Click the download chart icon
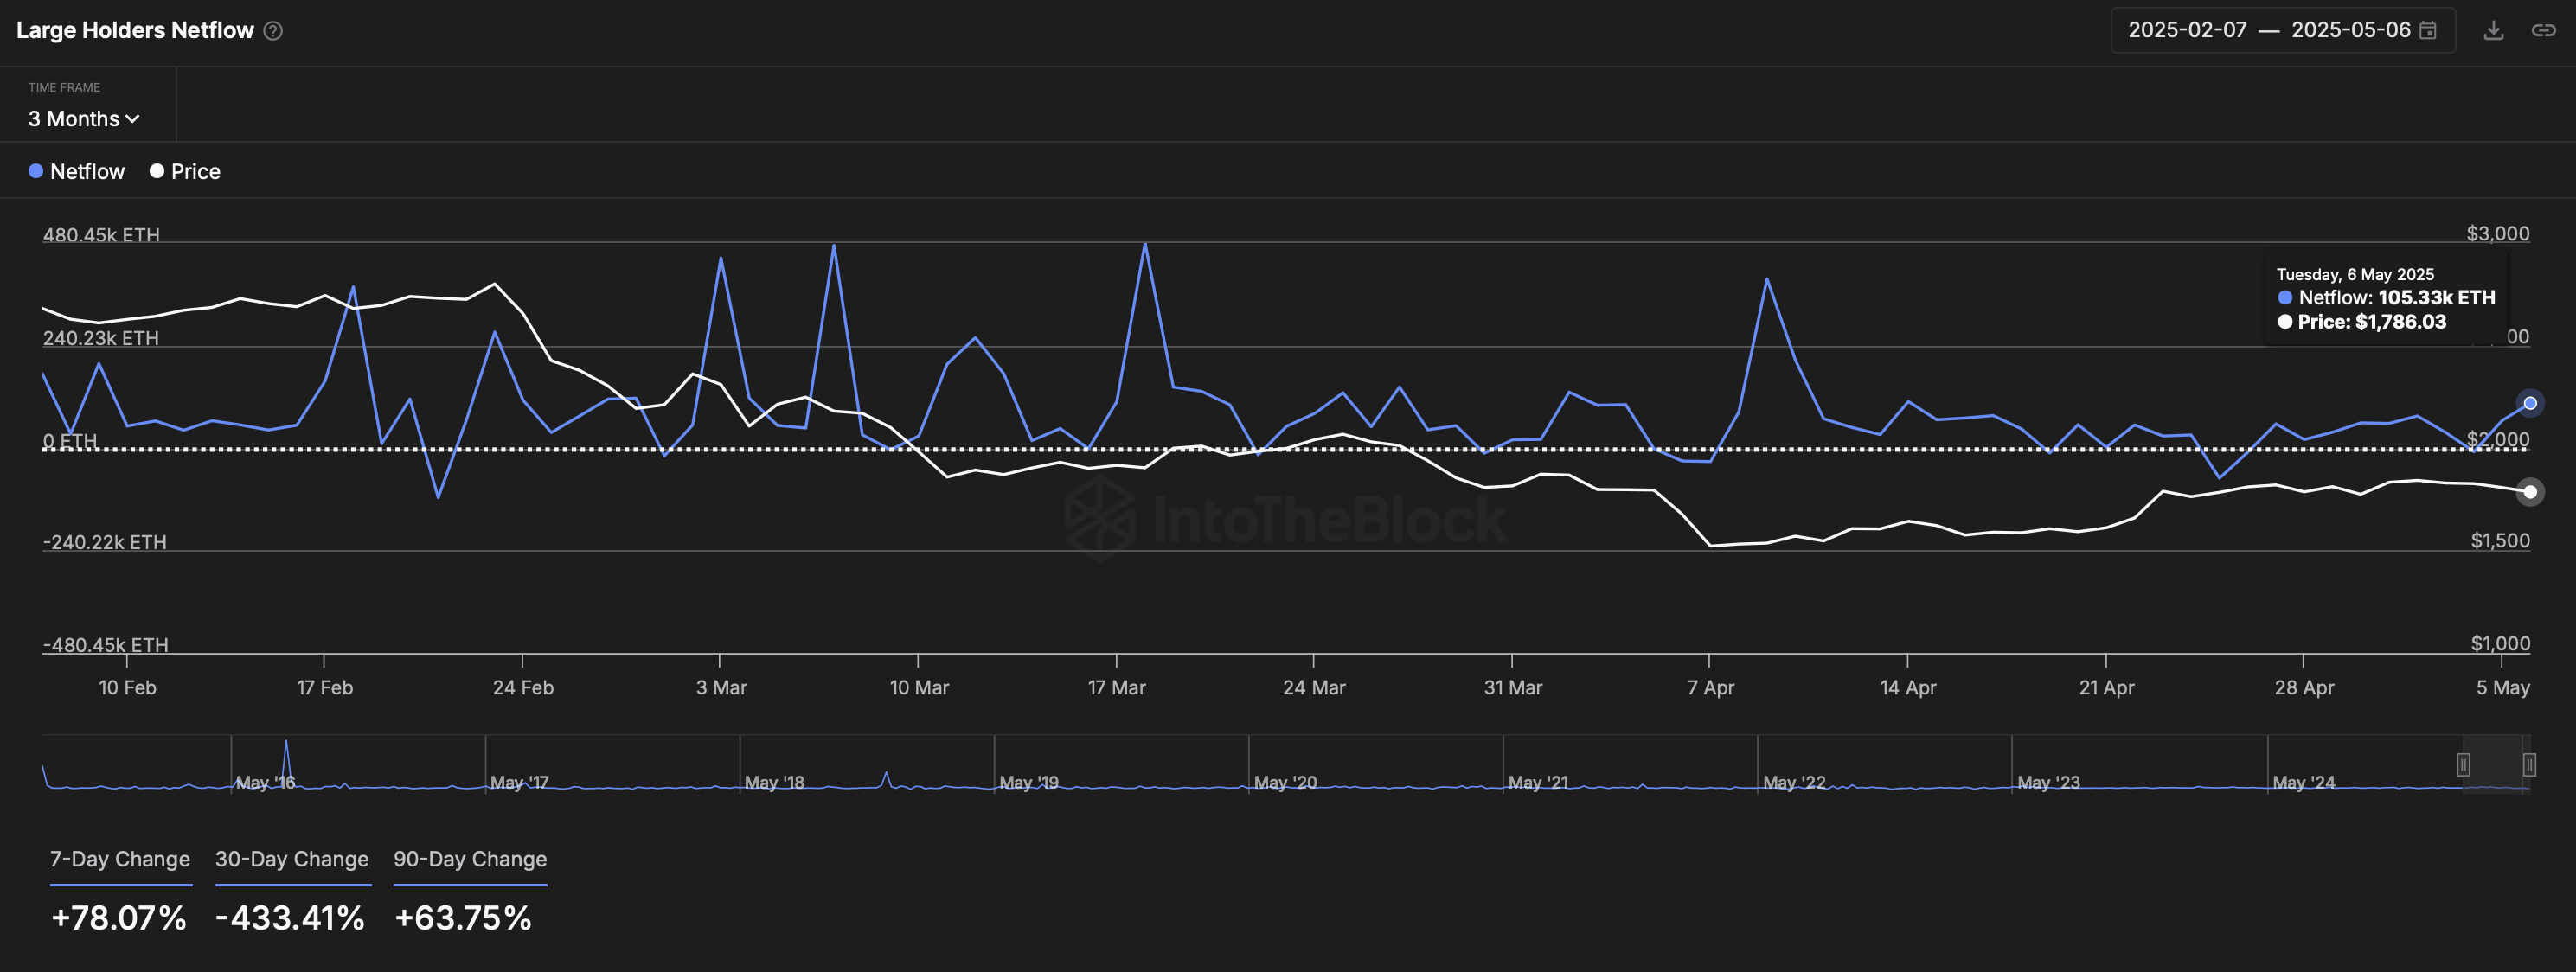 click(x=2493, y=31)
